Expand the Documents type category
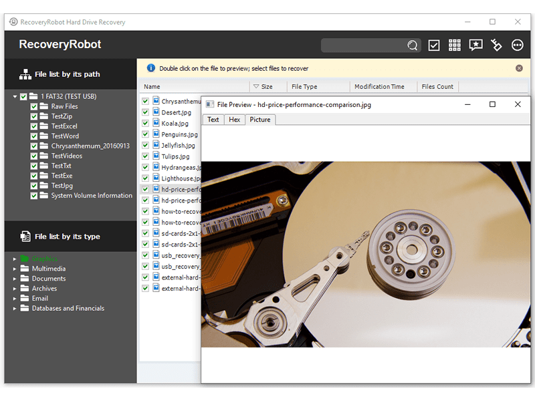Screen dimensions: 535x401 15,279
